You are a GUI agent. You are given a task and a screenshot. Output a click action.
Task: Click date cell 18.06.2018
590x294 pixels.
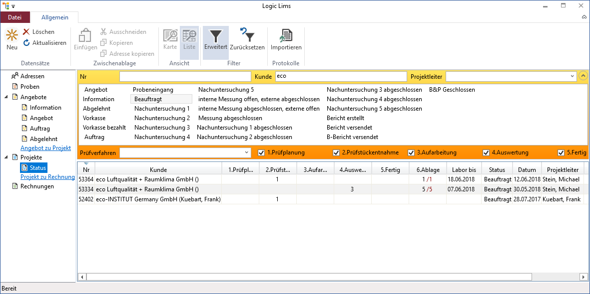click(x=464, y=179)
